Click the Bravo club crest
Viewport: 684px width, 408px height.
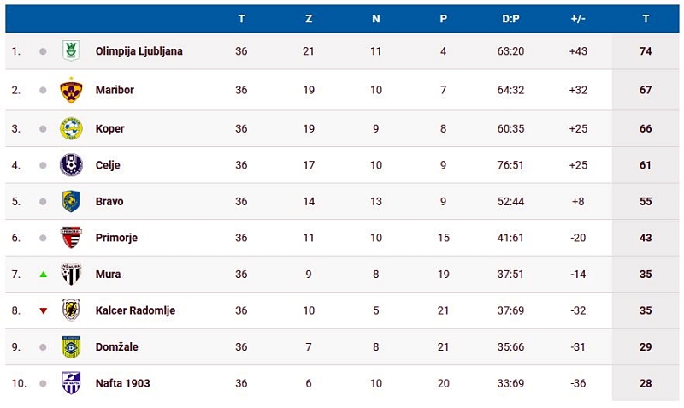coord(71,202)
